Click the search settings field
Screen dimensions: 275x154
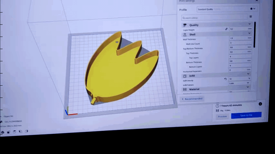[214, 18]
